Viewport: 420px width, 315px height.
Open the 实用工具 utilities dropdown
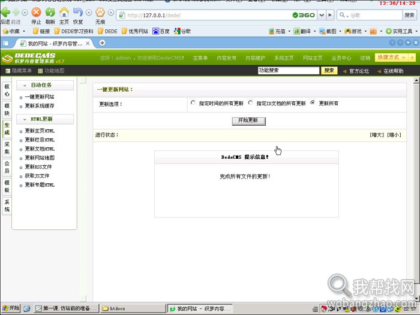[x=402, y=31]
